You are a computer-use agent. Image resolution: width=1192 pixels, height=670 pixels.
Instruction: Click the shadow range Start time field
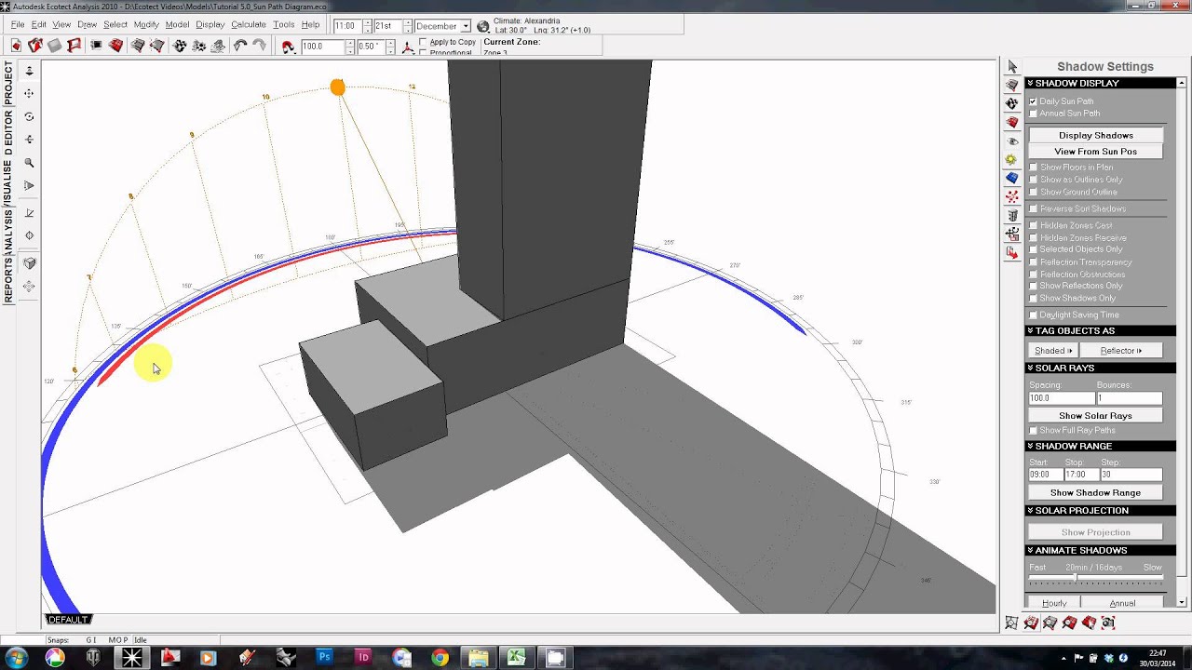(1045, 475)
